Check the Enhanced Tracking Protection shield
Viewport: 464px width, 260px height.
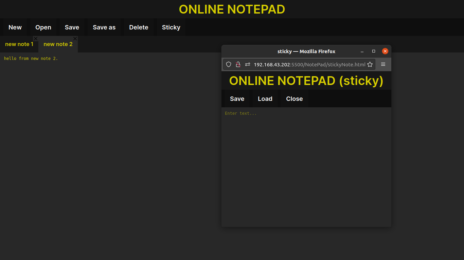[x=229, y=64]
